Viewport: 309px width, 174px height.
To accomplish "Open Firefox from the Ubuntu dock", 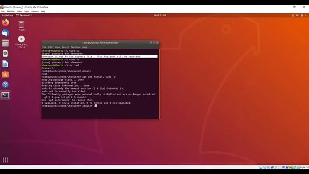I will click(x=5, y=23).
